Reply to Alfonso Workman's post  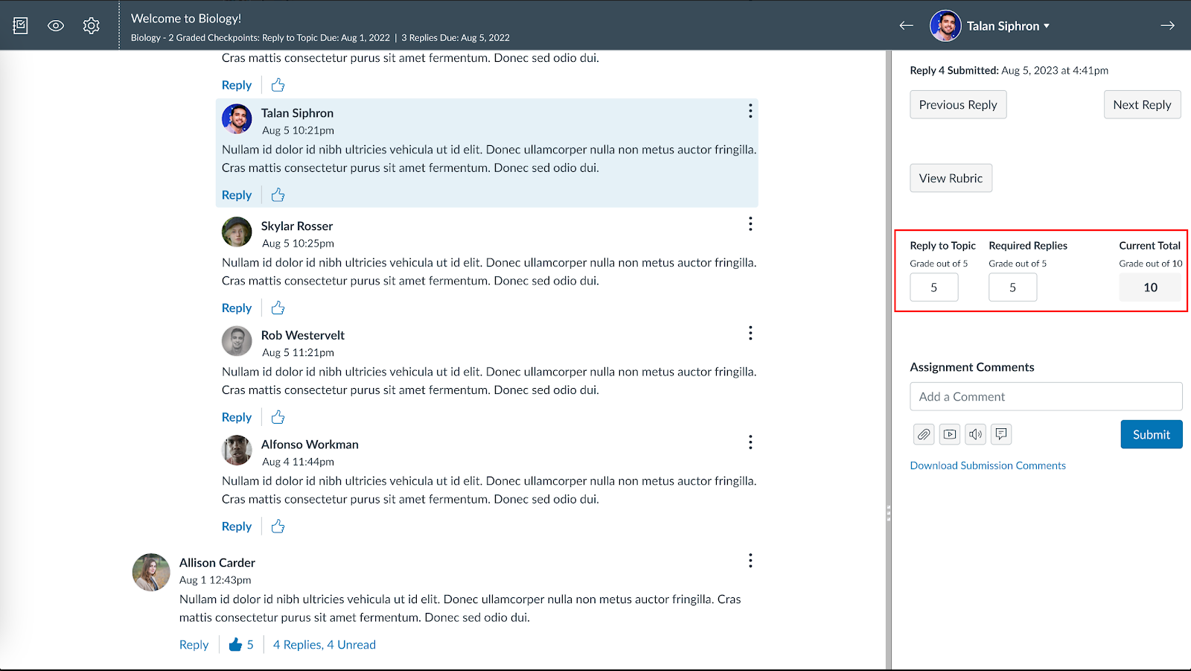[x=237, y=527]
